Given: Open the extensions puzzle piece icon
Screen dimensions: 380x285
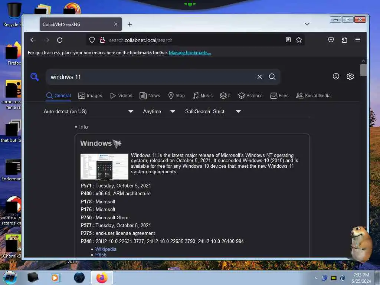Looking at the screenshot, I should pos(344,40).
